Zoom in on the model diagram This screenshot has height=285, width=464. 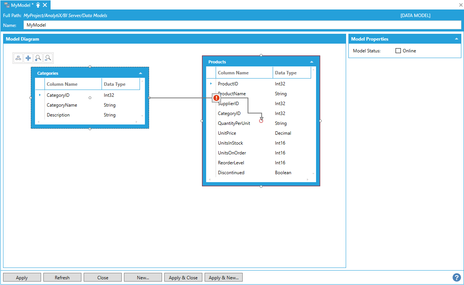point(38,58)
